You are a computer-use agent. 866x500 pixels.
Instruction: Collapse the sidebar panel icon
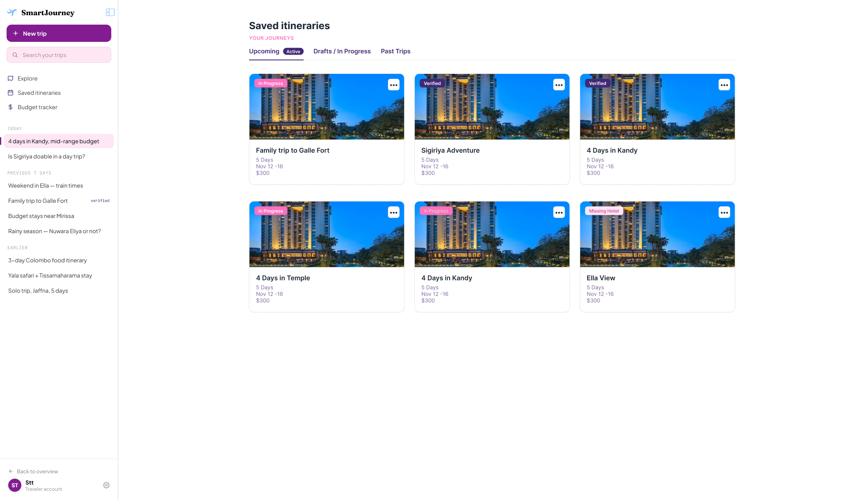(x=110, y=12)
